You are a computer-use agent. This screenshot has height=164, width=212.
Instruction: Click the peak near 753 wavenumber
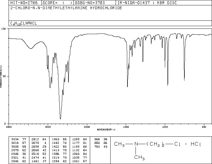coord(184,80)
